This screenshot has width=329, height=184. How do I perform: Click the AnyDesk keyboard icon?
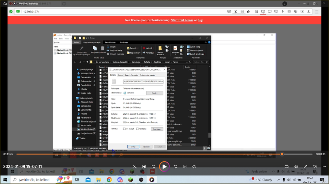(x=289, y=12)
